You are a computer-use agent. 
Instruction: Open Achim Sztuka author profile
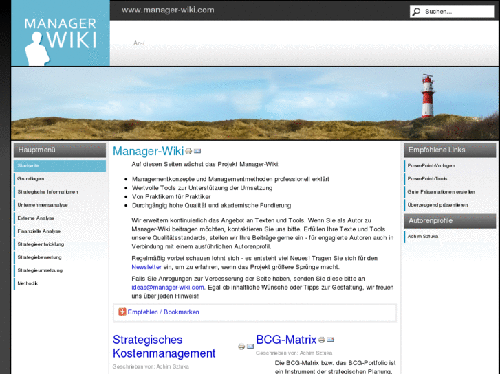(x=450, y=237)
